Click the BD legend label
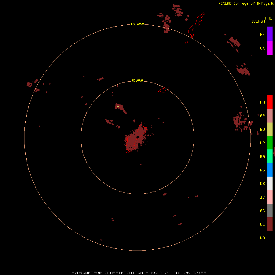This screenshot has width=275, height=275. tap(262, 130)
